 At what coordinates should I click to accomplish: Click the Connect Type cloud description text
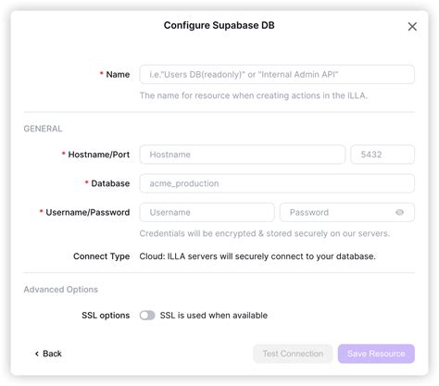tap(257, 256)
